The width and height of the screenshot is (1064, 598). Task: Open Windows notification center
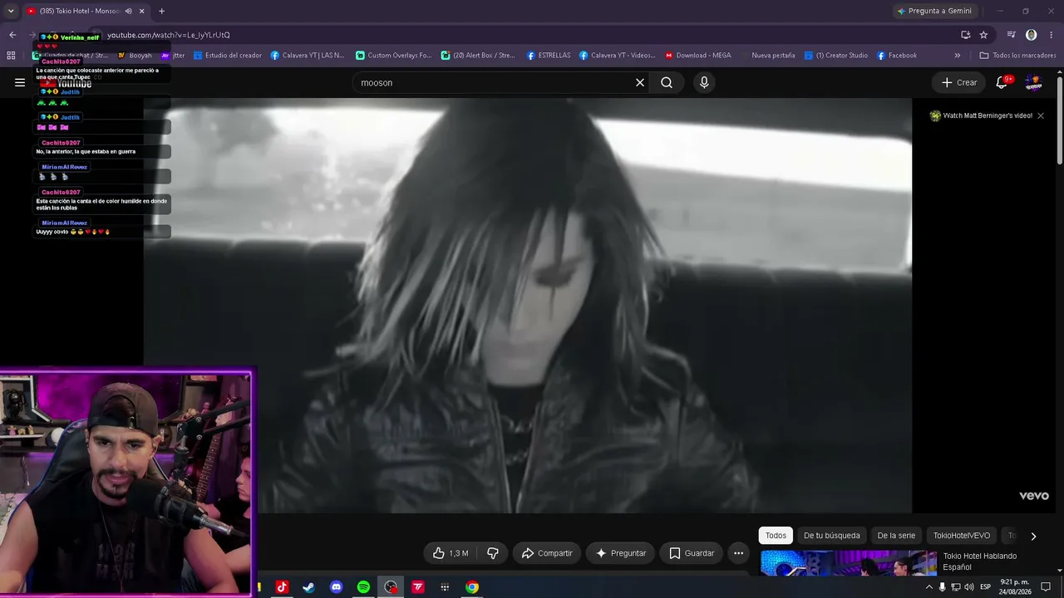pos(1047,587)
